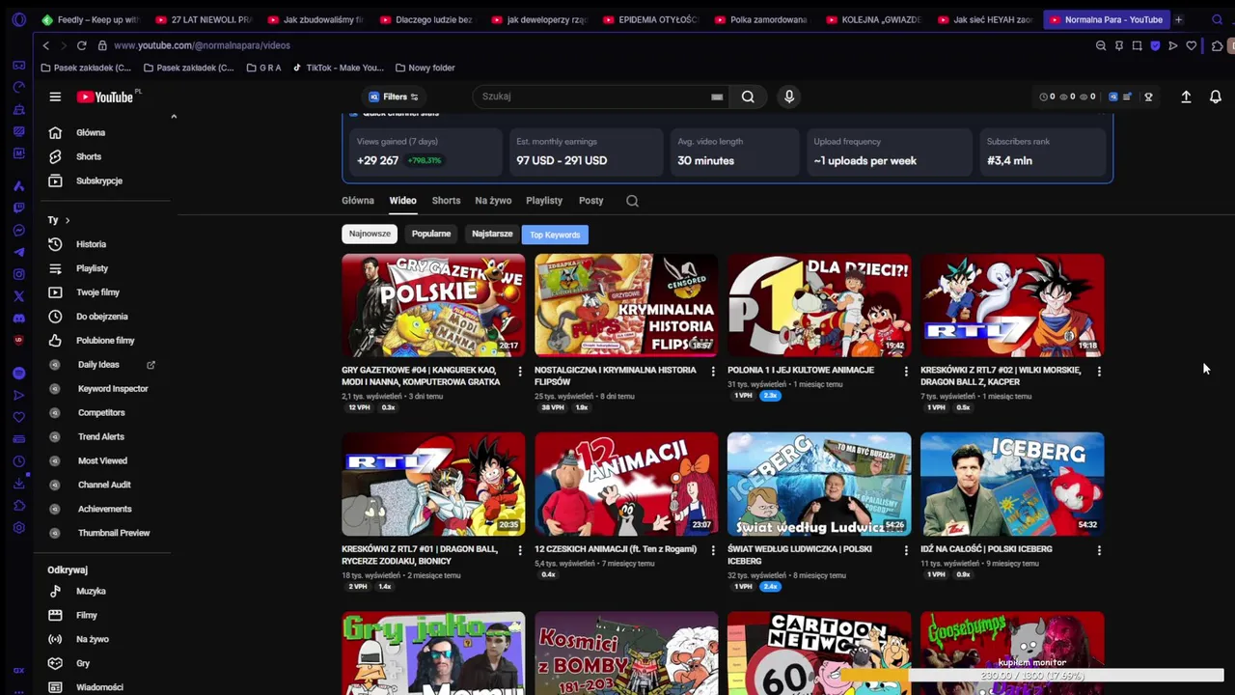
Task: Open the 12 ANIMACJI video thumbnail
Action: pyautogui.click(x=626, y=485)
